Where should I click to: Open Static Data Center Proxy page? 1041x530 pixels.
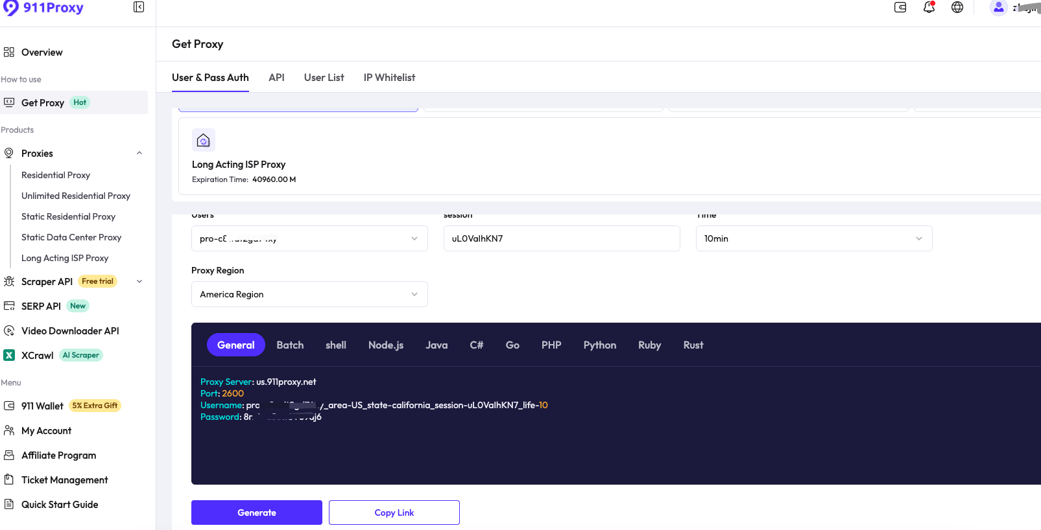pos(71,237)
